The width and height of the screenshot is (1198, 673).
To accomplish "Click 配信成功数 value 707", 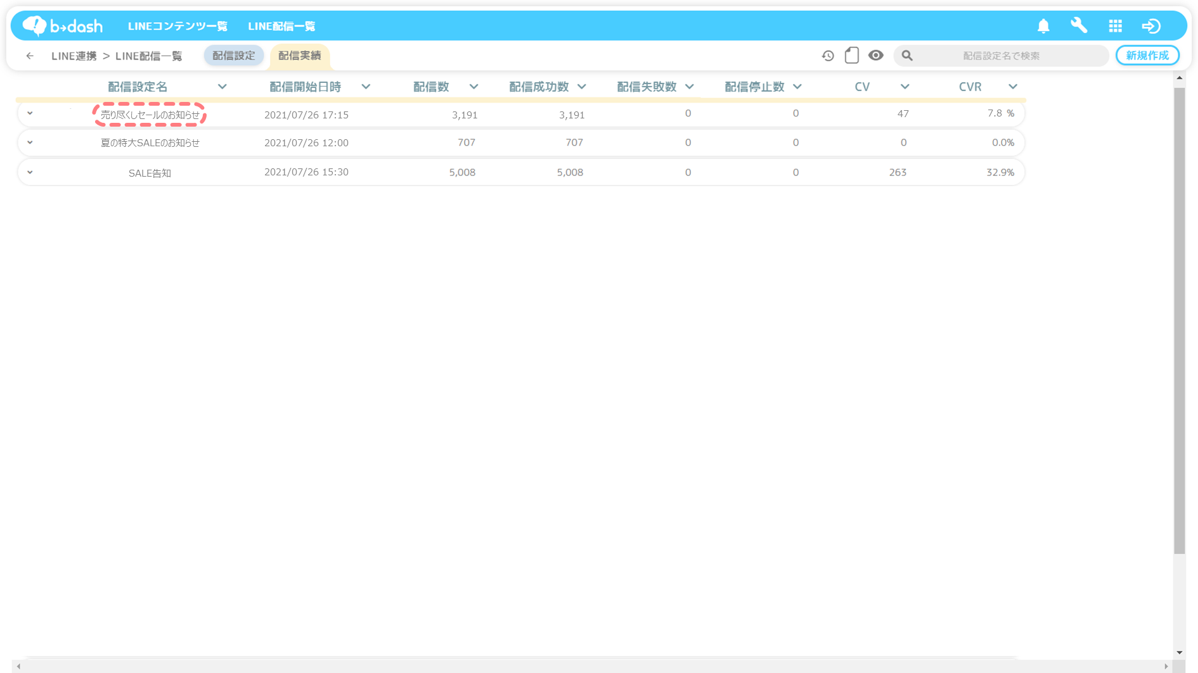I will click(x=574, y=143).
